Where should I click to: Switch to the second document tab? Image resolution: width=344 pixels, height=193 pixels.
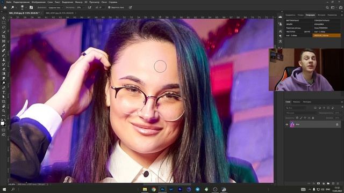click(x=60, y=13)
